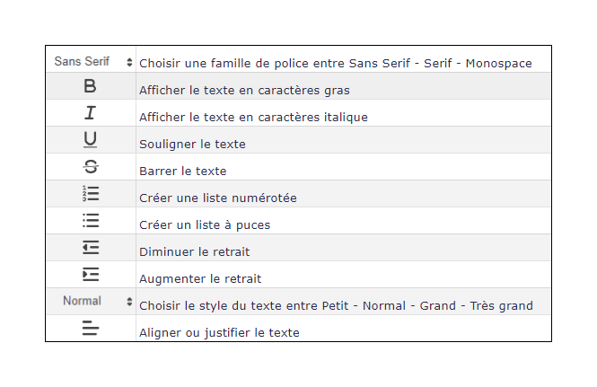Click the 'Créer une liste numérotée' text
This screenshot has width=597, height=387.
point(218,198)
